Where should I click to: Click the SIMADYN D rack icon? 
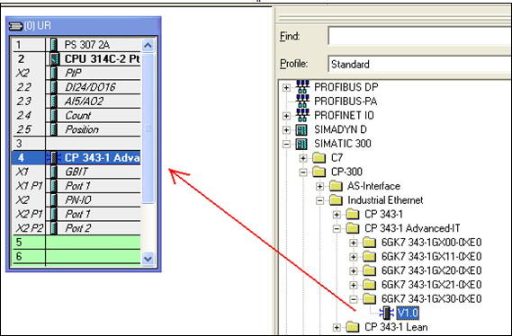[x=301, y=129]
